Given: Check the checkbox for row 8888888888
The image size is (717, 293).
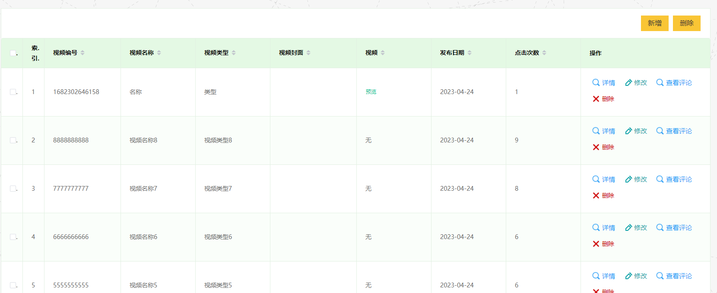Looking at the screenshot, I should click(x=13, y=140).
